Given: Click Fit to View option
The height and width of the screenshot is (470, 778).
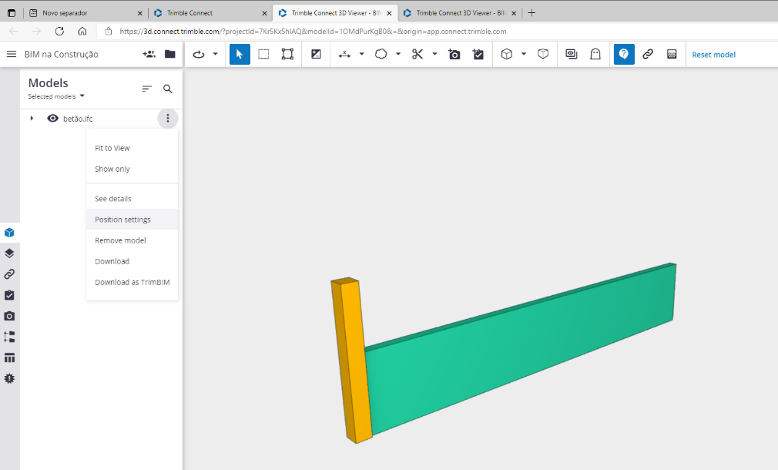Looking at the screenshot, I should 112,148.
